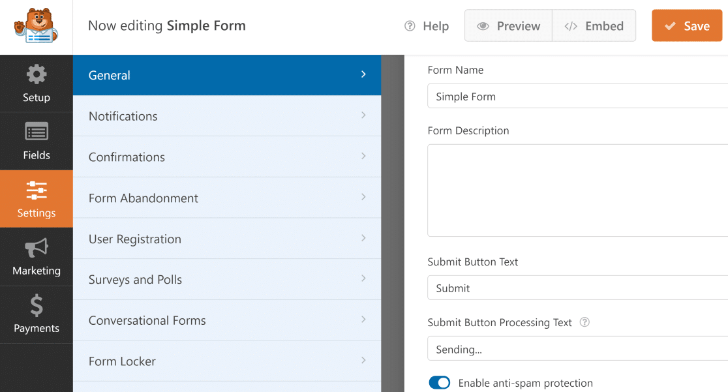Open Form Locker settings
Screen dimensions: 728x392
click(x=227, y=361)
